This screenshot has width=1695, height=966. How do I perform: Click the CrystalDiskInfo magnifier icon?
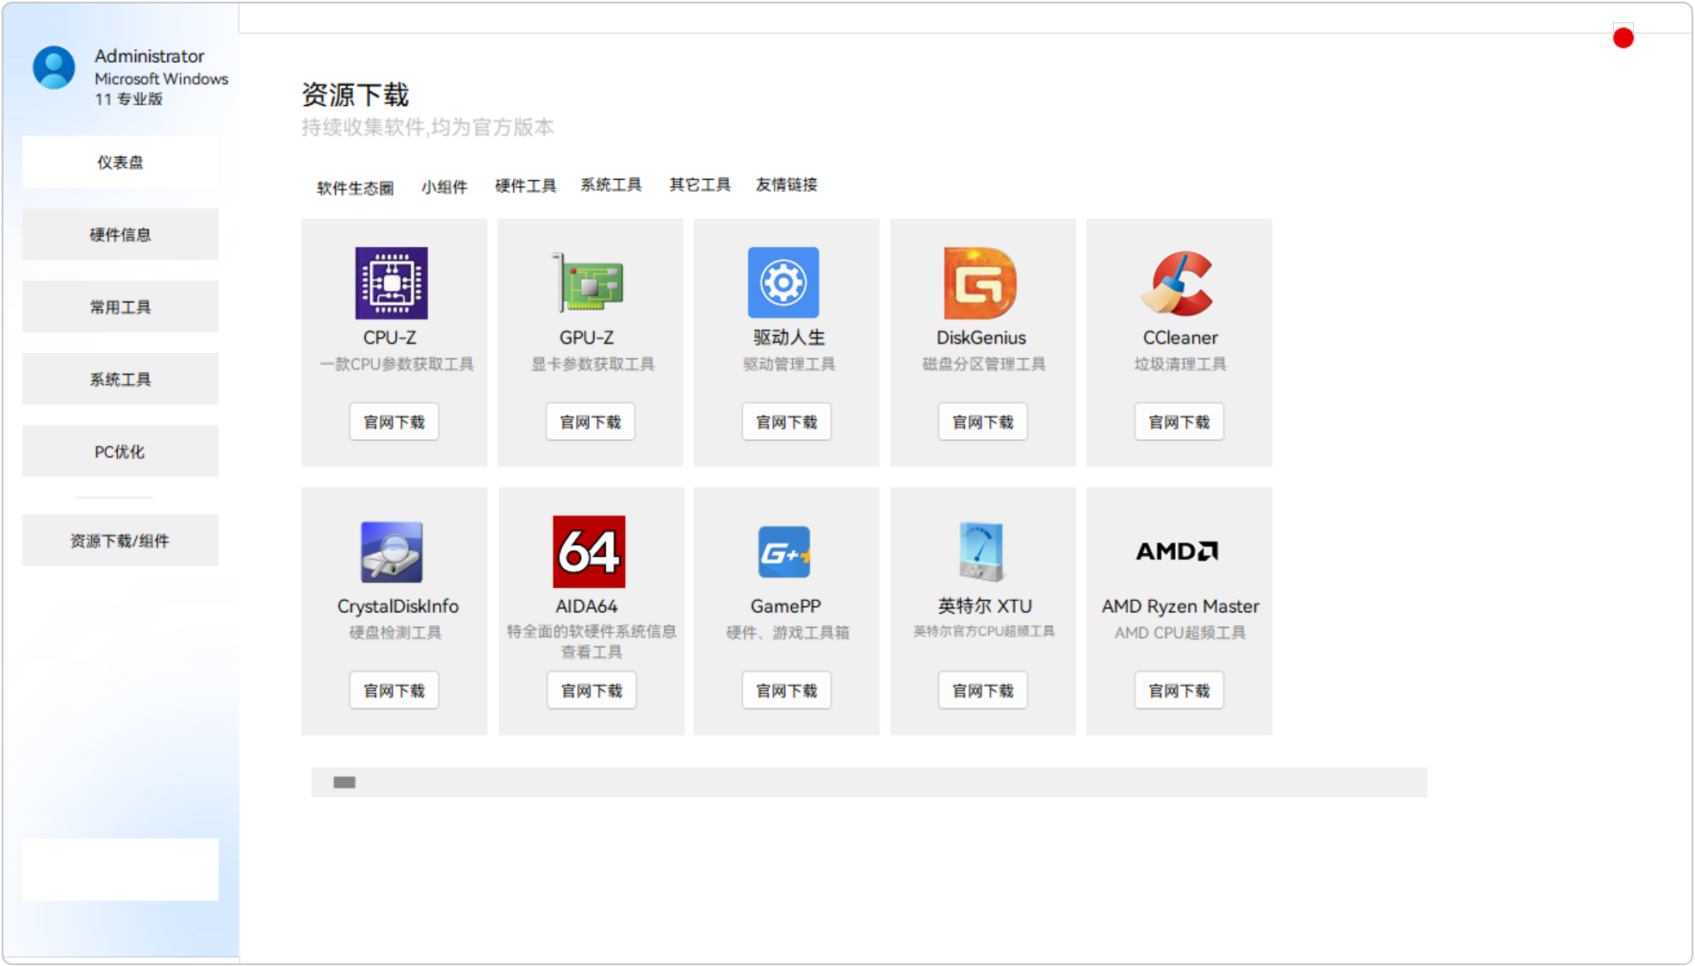tap(392, 552)
